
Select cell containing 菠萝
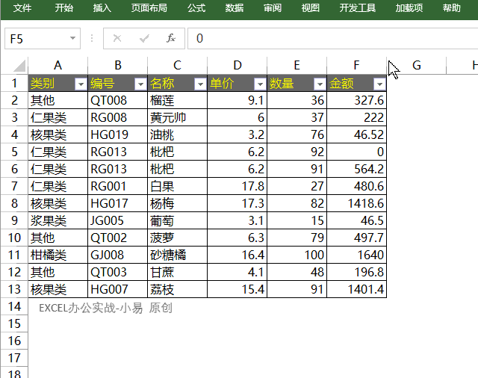[178, 238]
